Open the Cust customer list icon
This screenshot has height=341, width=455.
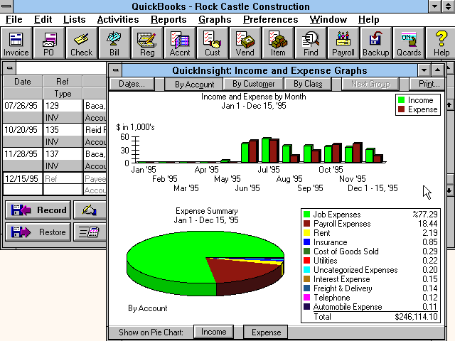point(212,43)
